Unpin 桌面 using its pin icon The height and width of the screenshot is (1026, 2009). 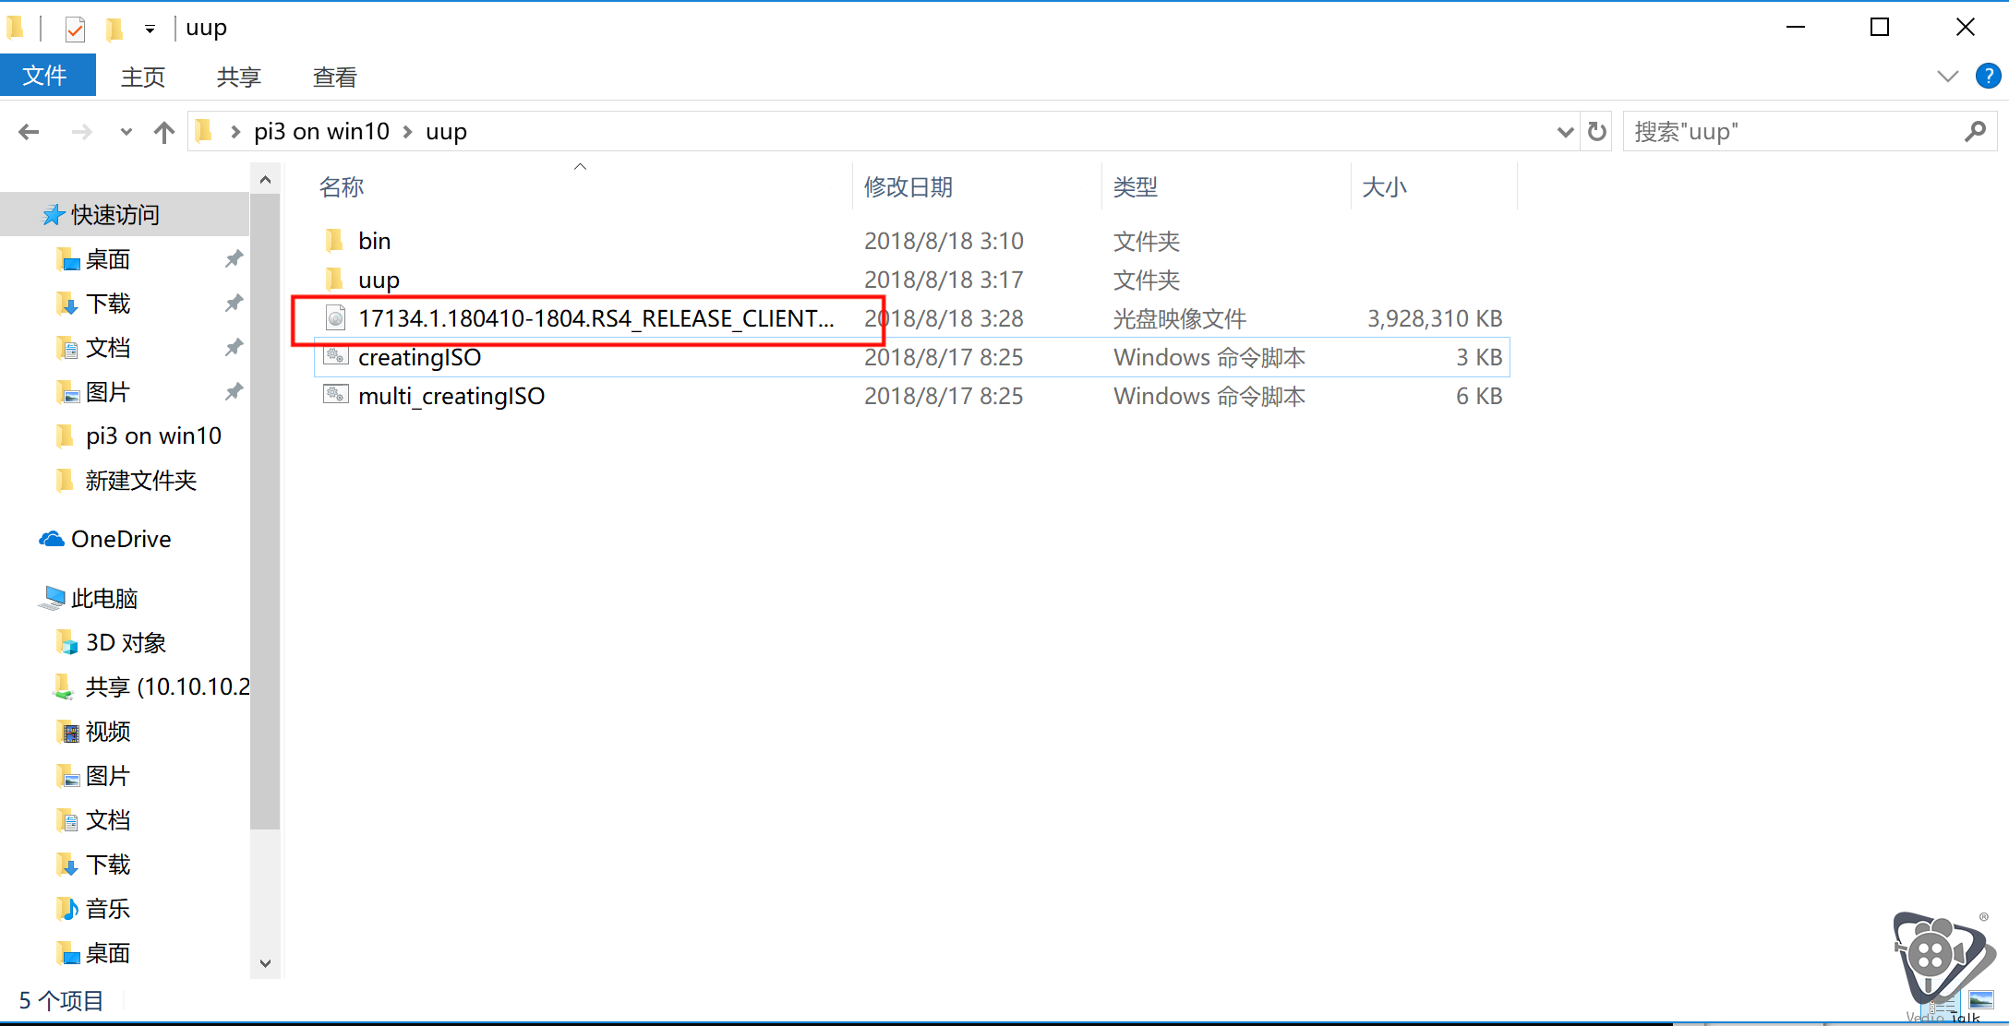[x=234, y=259]
